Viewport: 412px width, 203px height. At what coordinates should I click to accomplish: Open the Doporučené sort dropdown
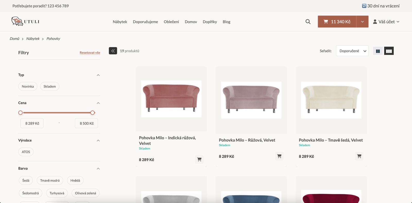[x=352, y=51]
